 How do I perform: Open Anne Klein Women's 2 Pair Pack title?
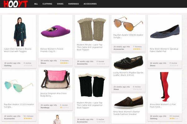pos(163,106)
